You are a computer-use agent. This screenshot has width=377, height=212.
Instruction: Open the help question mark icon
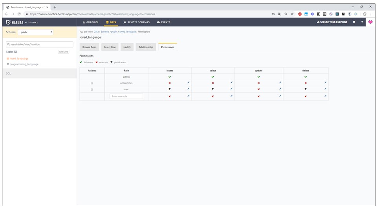click(x=362, y=22)
